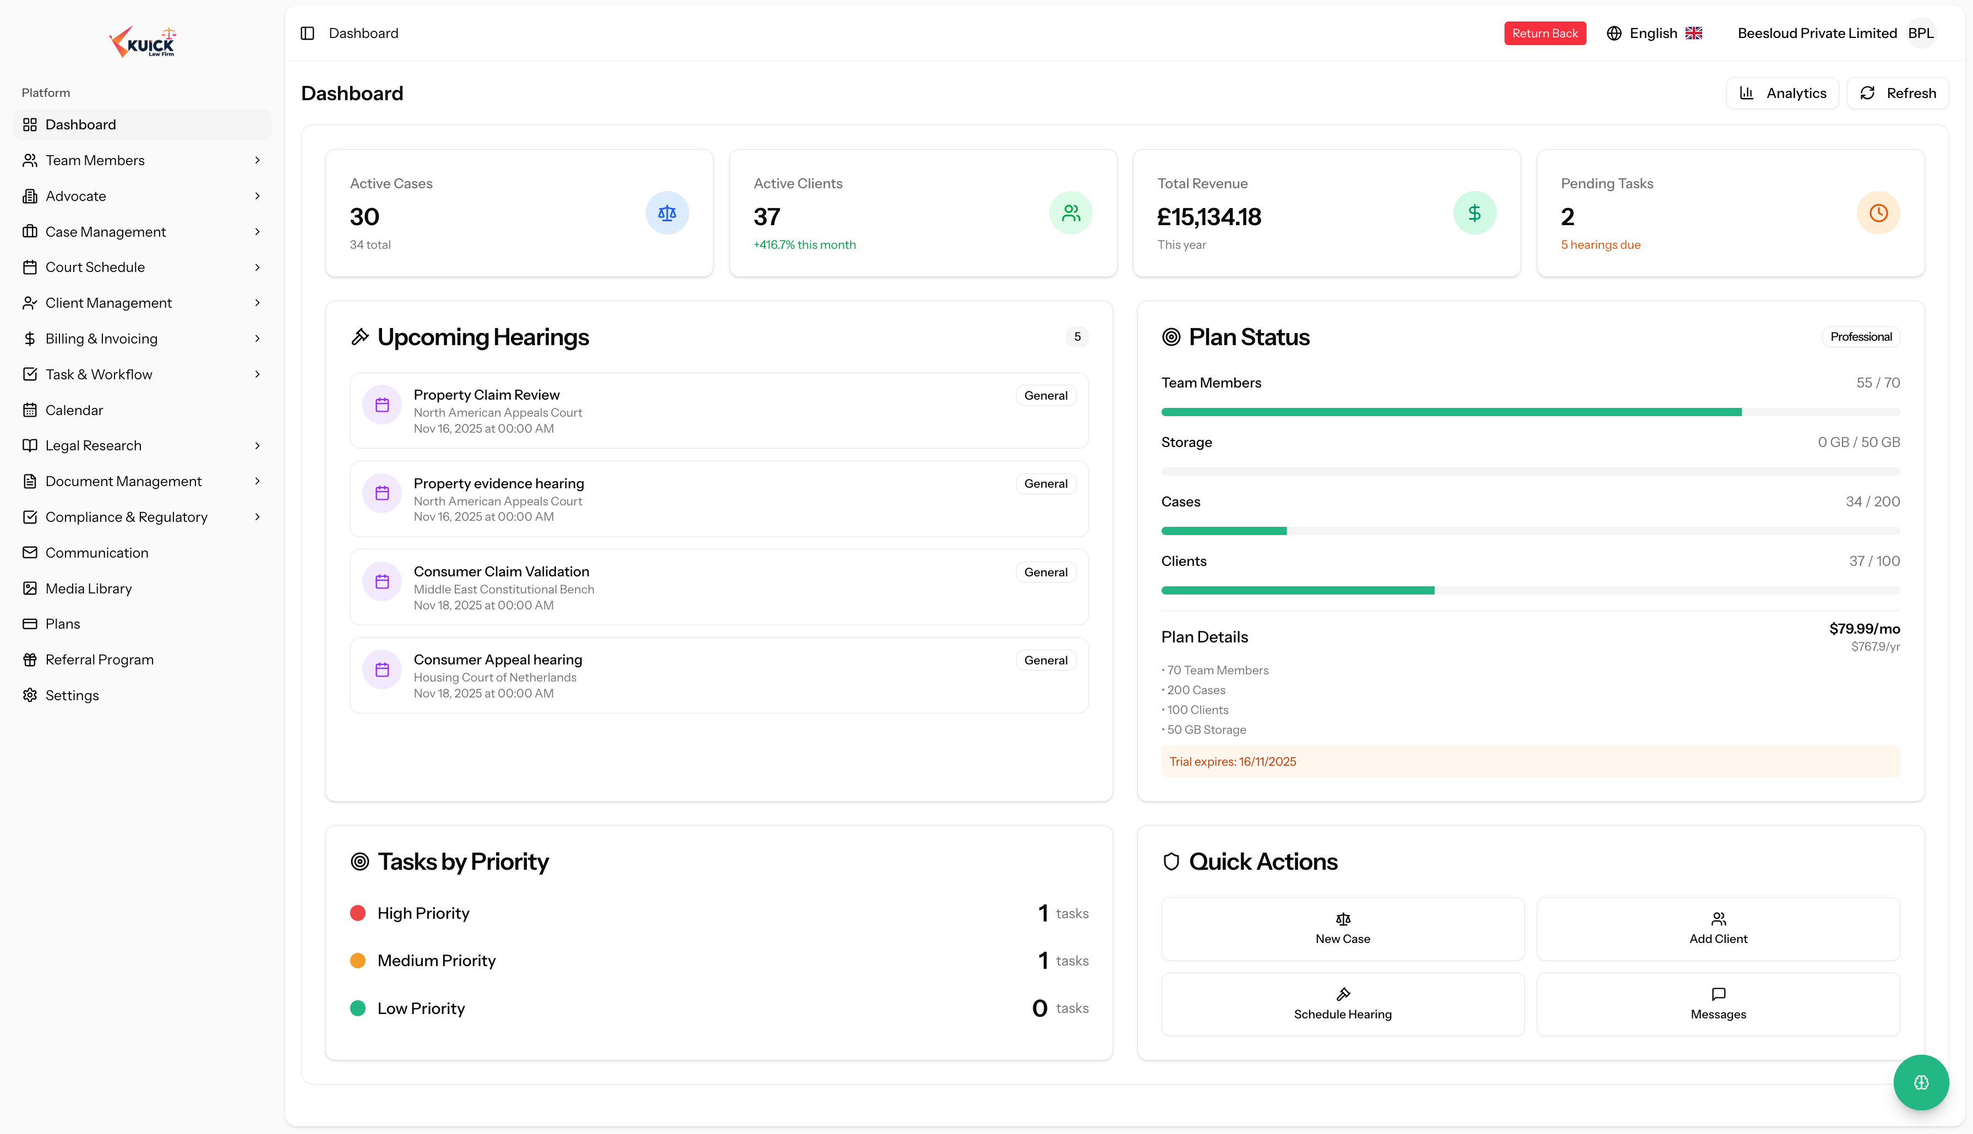Expand the Document Management chevron
Viewport: 1973px width, 1134px height.
pos(257,481)
